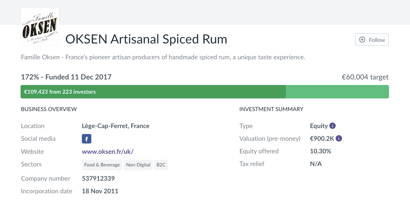
Task: Select the Food & Beverage sector tag
Action: click(x=102, y=165)
